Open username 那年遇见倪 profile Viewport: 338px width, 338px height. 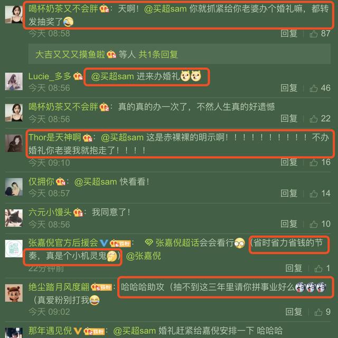point(50,331)
